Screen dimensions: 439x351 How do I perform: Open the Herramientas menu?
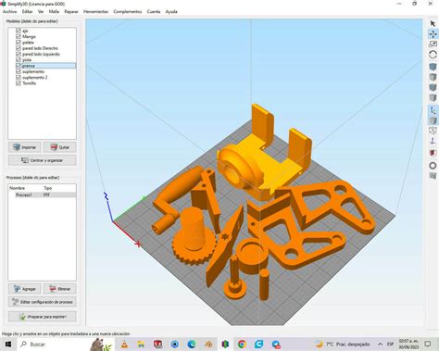(95, 11)
